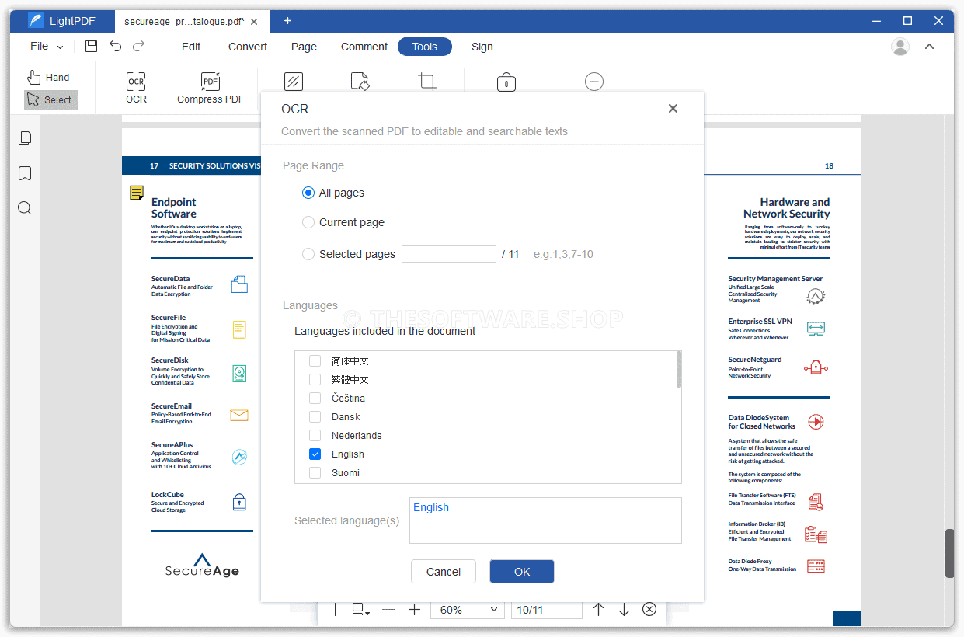Enable the Dansk language checkbox
The image size is (964, 637).
pos(315,416)
